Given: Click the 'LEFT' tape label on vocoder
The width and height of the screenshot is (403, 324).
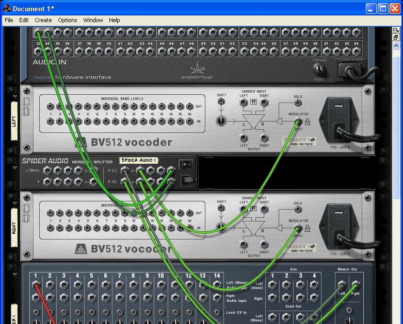Looking at the screenshot, I should (14, 121).
